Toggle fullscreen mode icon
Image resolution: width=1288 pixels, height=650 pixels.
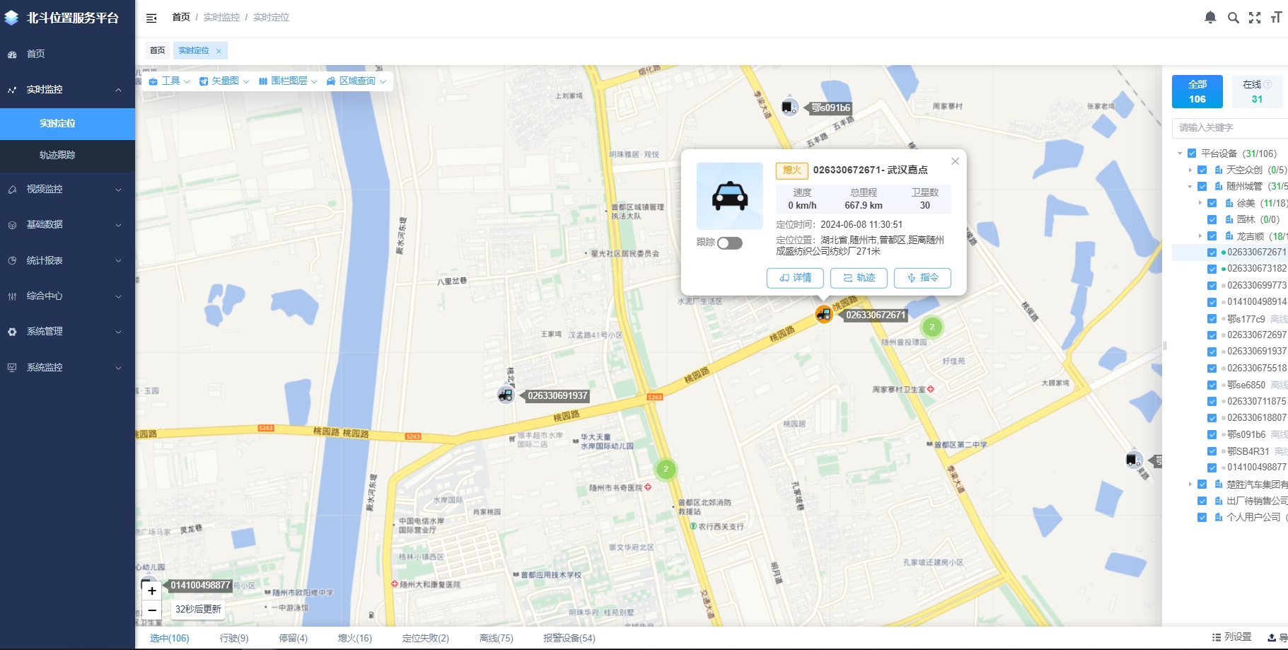[x=1255, y=18]
